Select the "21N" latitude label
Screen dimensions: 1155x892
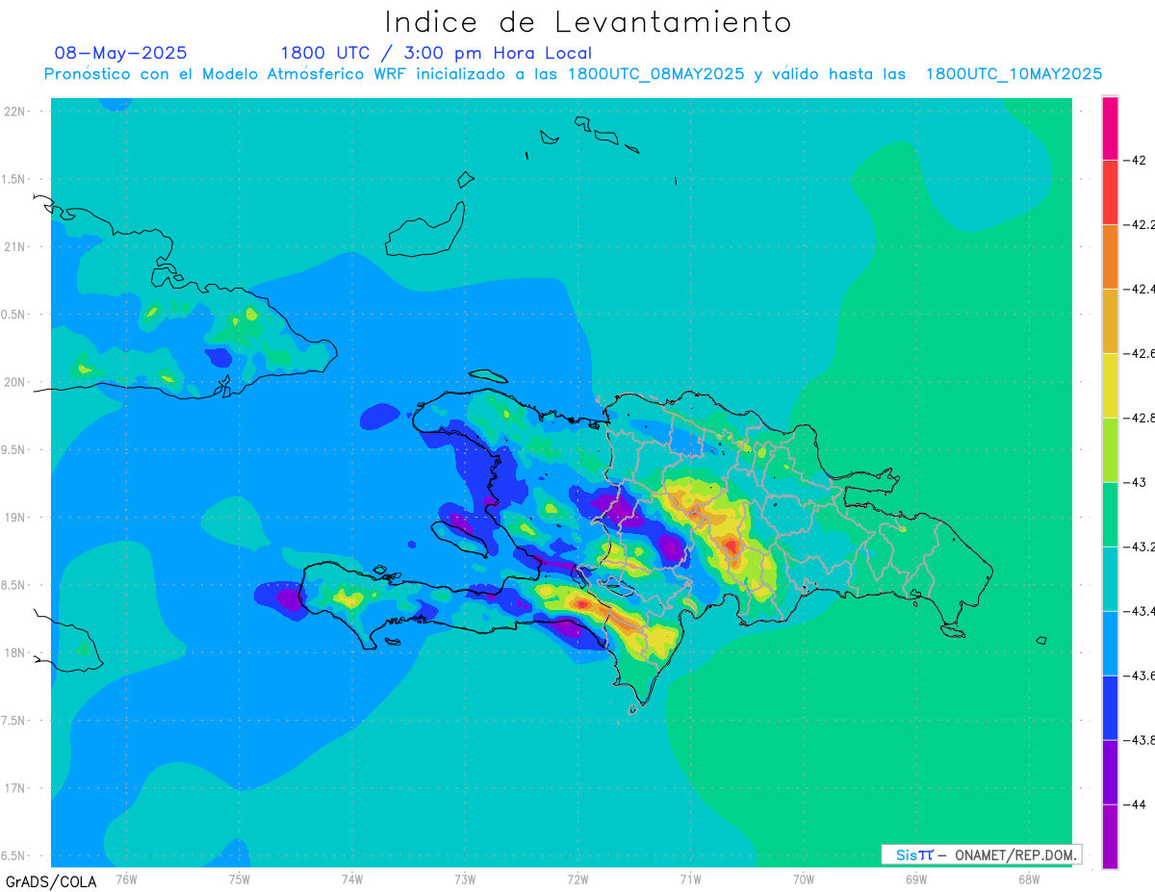[x=14, y=246]
